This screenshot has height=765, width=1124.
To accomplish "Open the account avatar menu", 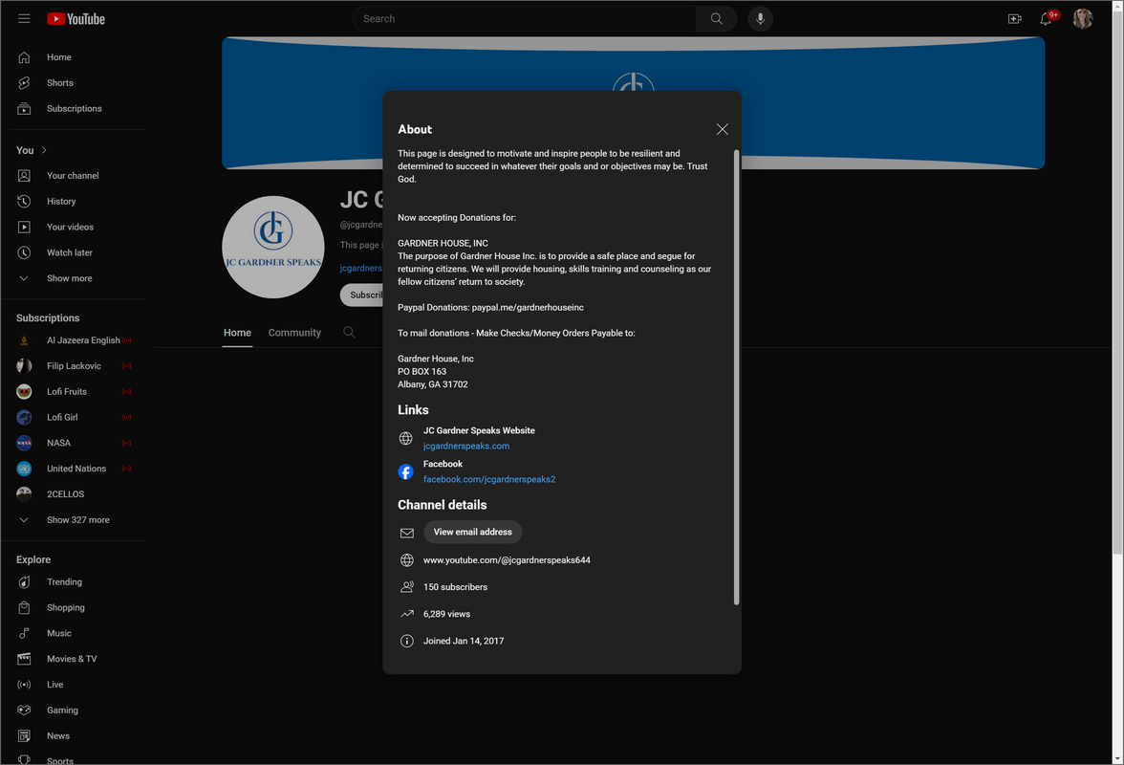I will point(1082,18).
